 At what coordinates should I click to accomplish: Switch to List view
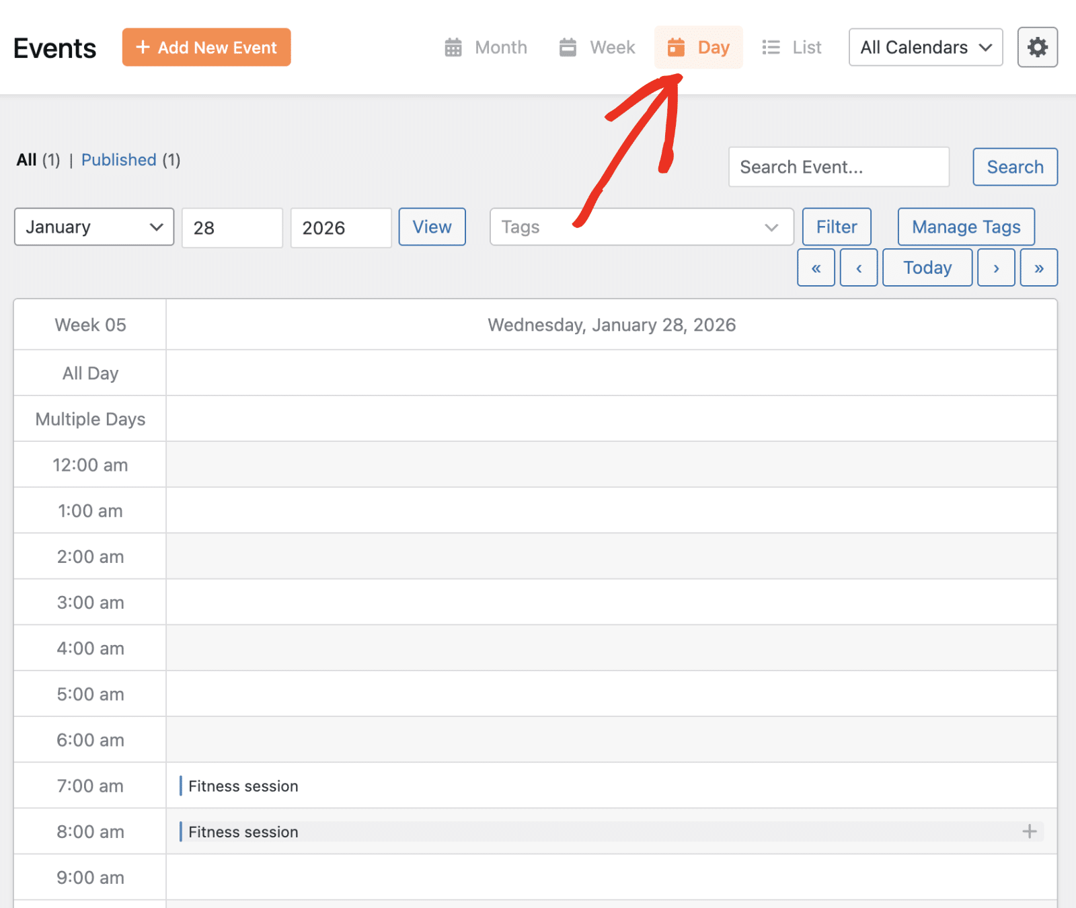tap(792, 48)
